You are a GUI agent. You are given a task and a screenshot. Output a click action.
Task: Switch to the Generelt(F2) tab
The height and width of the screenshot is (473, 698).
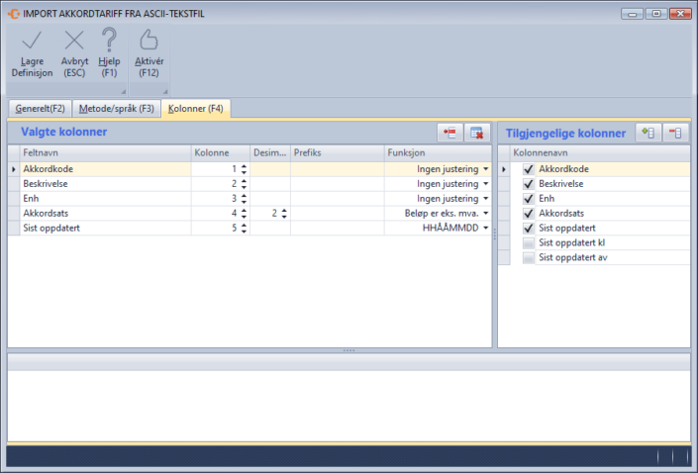[40, 108]
